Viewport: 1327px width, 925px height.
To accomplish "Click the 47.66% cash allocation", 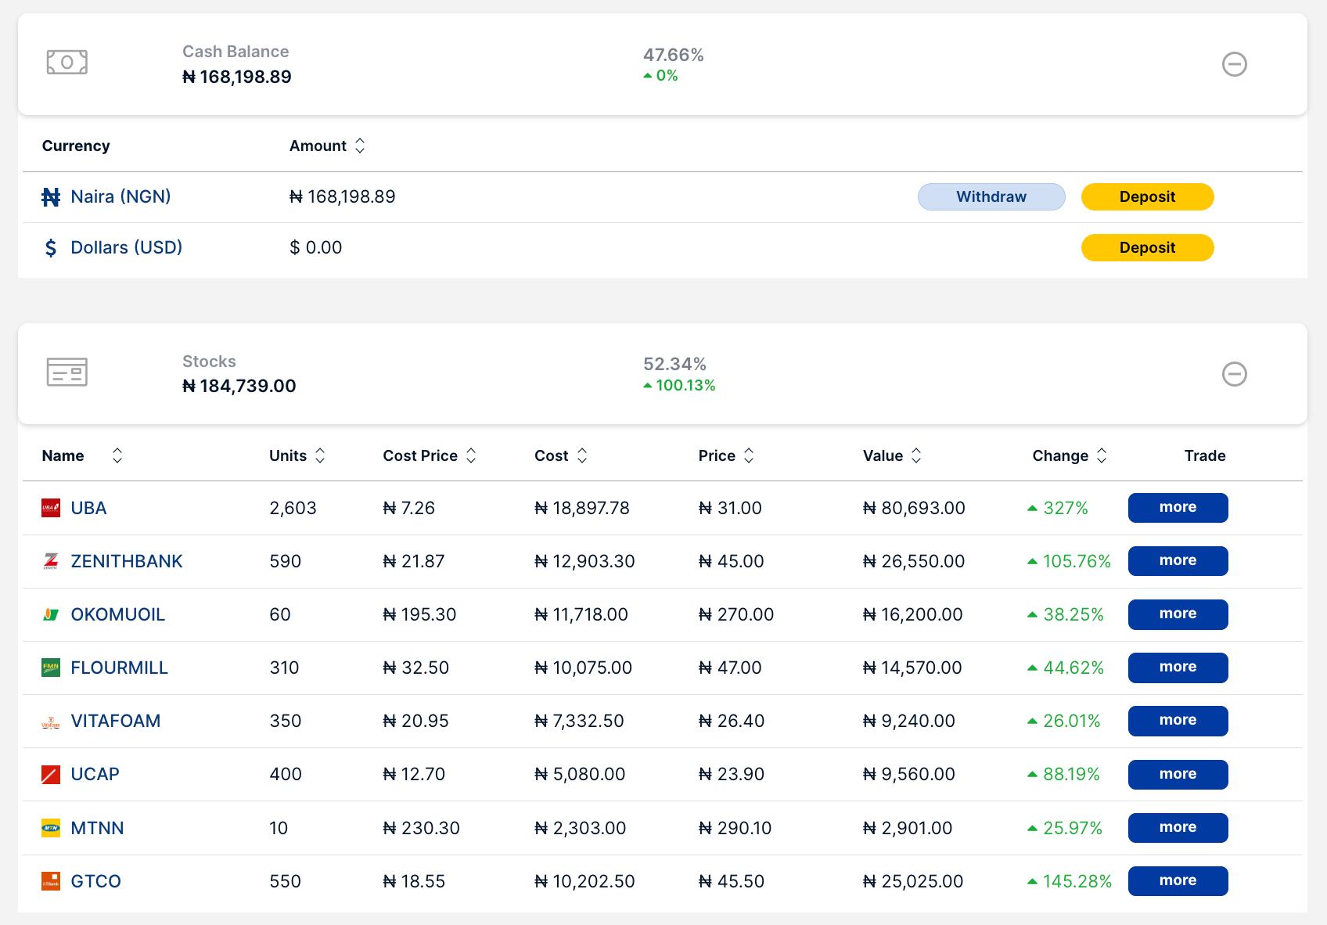I will (674, 55).
